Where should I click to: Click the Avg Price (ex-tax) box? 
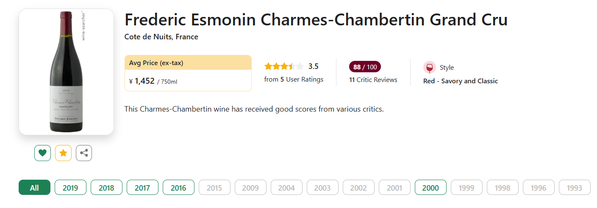tap(188, 73)
